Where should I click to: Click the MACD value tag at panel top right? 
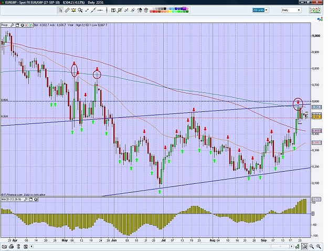(x=316, y=199)
